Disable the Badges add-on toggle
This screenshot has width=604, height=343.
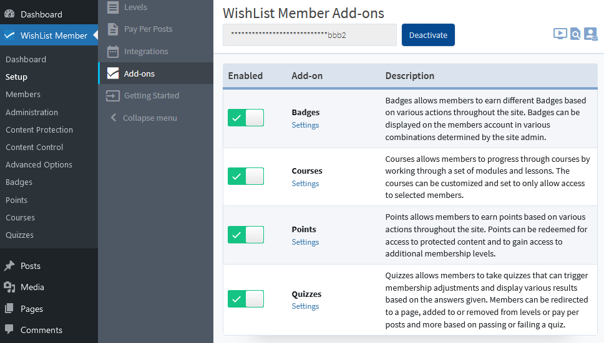[x=246, y=118]
